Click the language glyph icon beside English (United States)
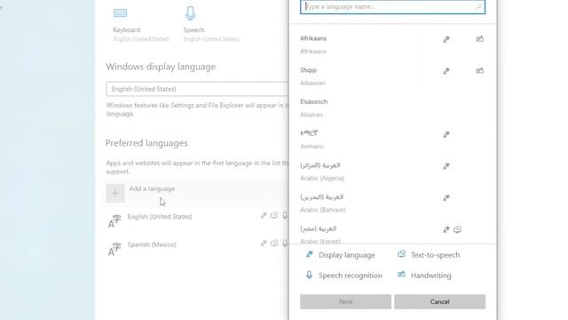Image resolution: width=568 pixels, height=320 pixels. (x=114, y=221)
